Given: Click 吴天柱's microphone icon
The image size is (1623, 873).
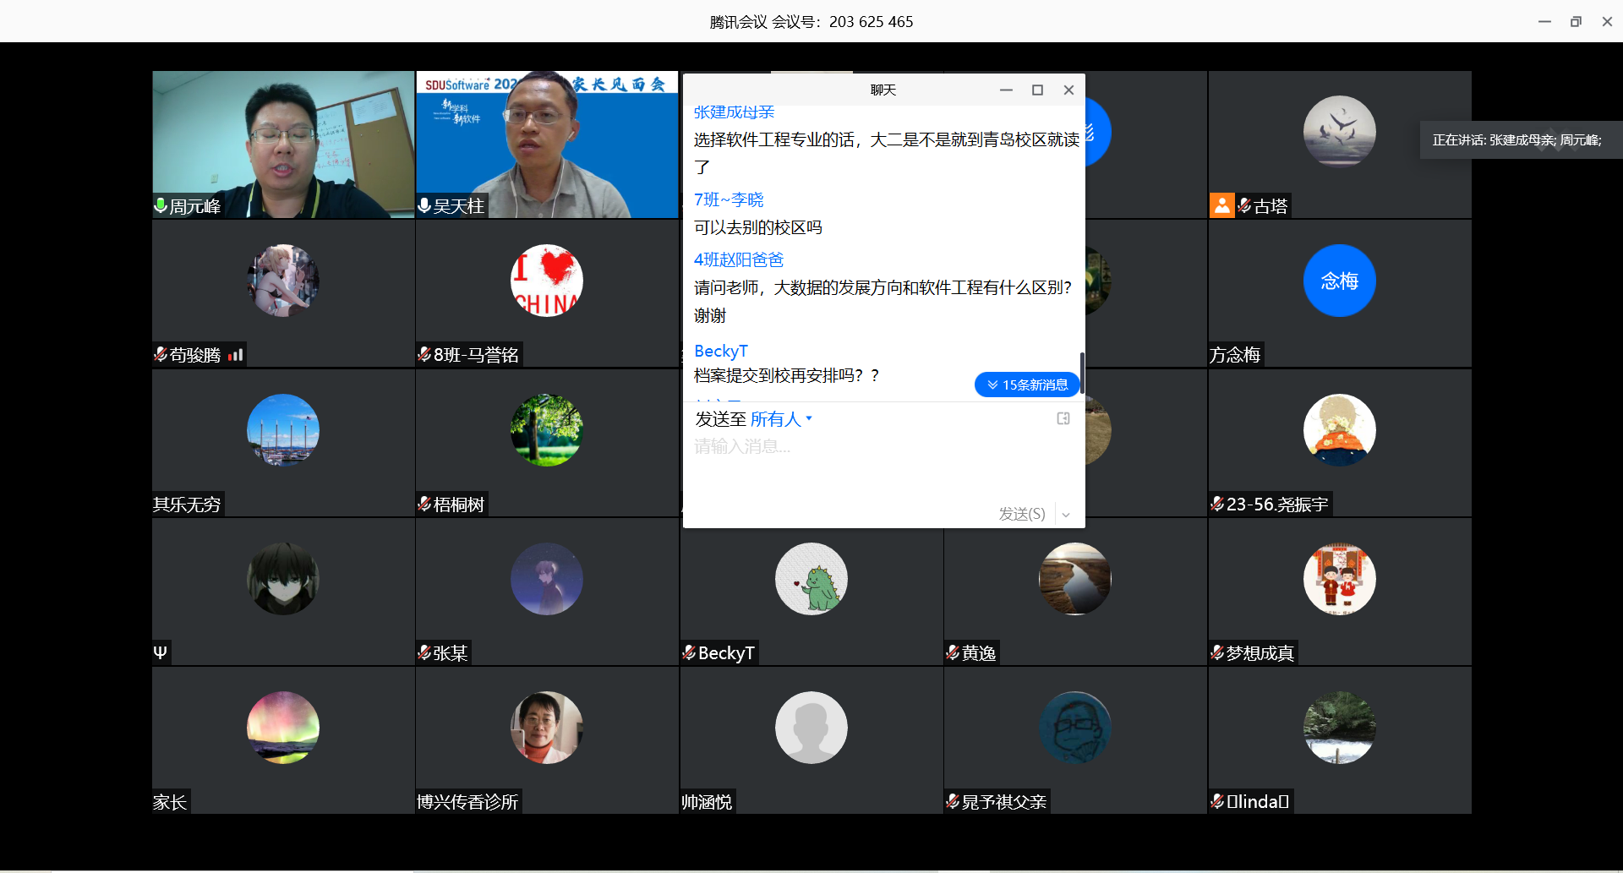Looking at the screenshot, I should (424, 205).
